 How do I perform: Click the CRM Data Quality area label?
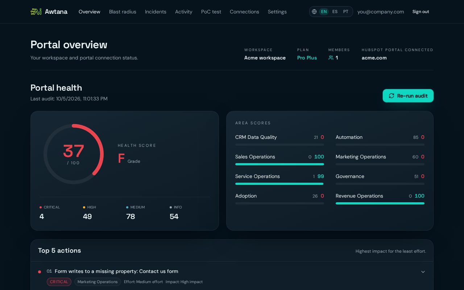coord(256,137)
